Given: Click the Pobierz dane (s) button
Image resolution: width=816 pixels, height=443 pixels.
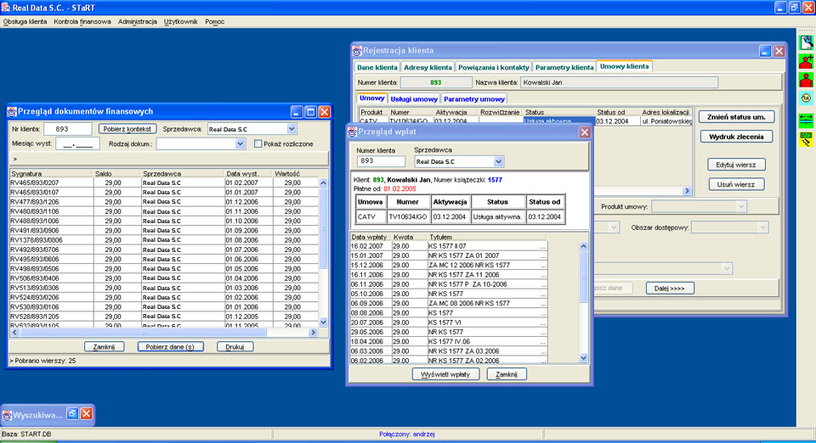Looking at the screenshot, I should (170, 346).
